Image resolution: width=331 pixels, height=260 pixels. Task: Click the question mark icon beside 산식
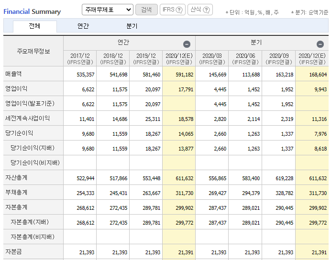pos(206,10)
